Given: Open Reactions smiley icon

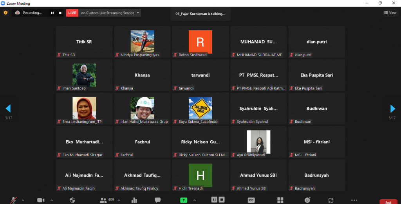Looking at the screenshot, I should click(x=308, y=200).
